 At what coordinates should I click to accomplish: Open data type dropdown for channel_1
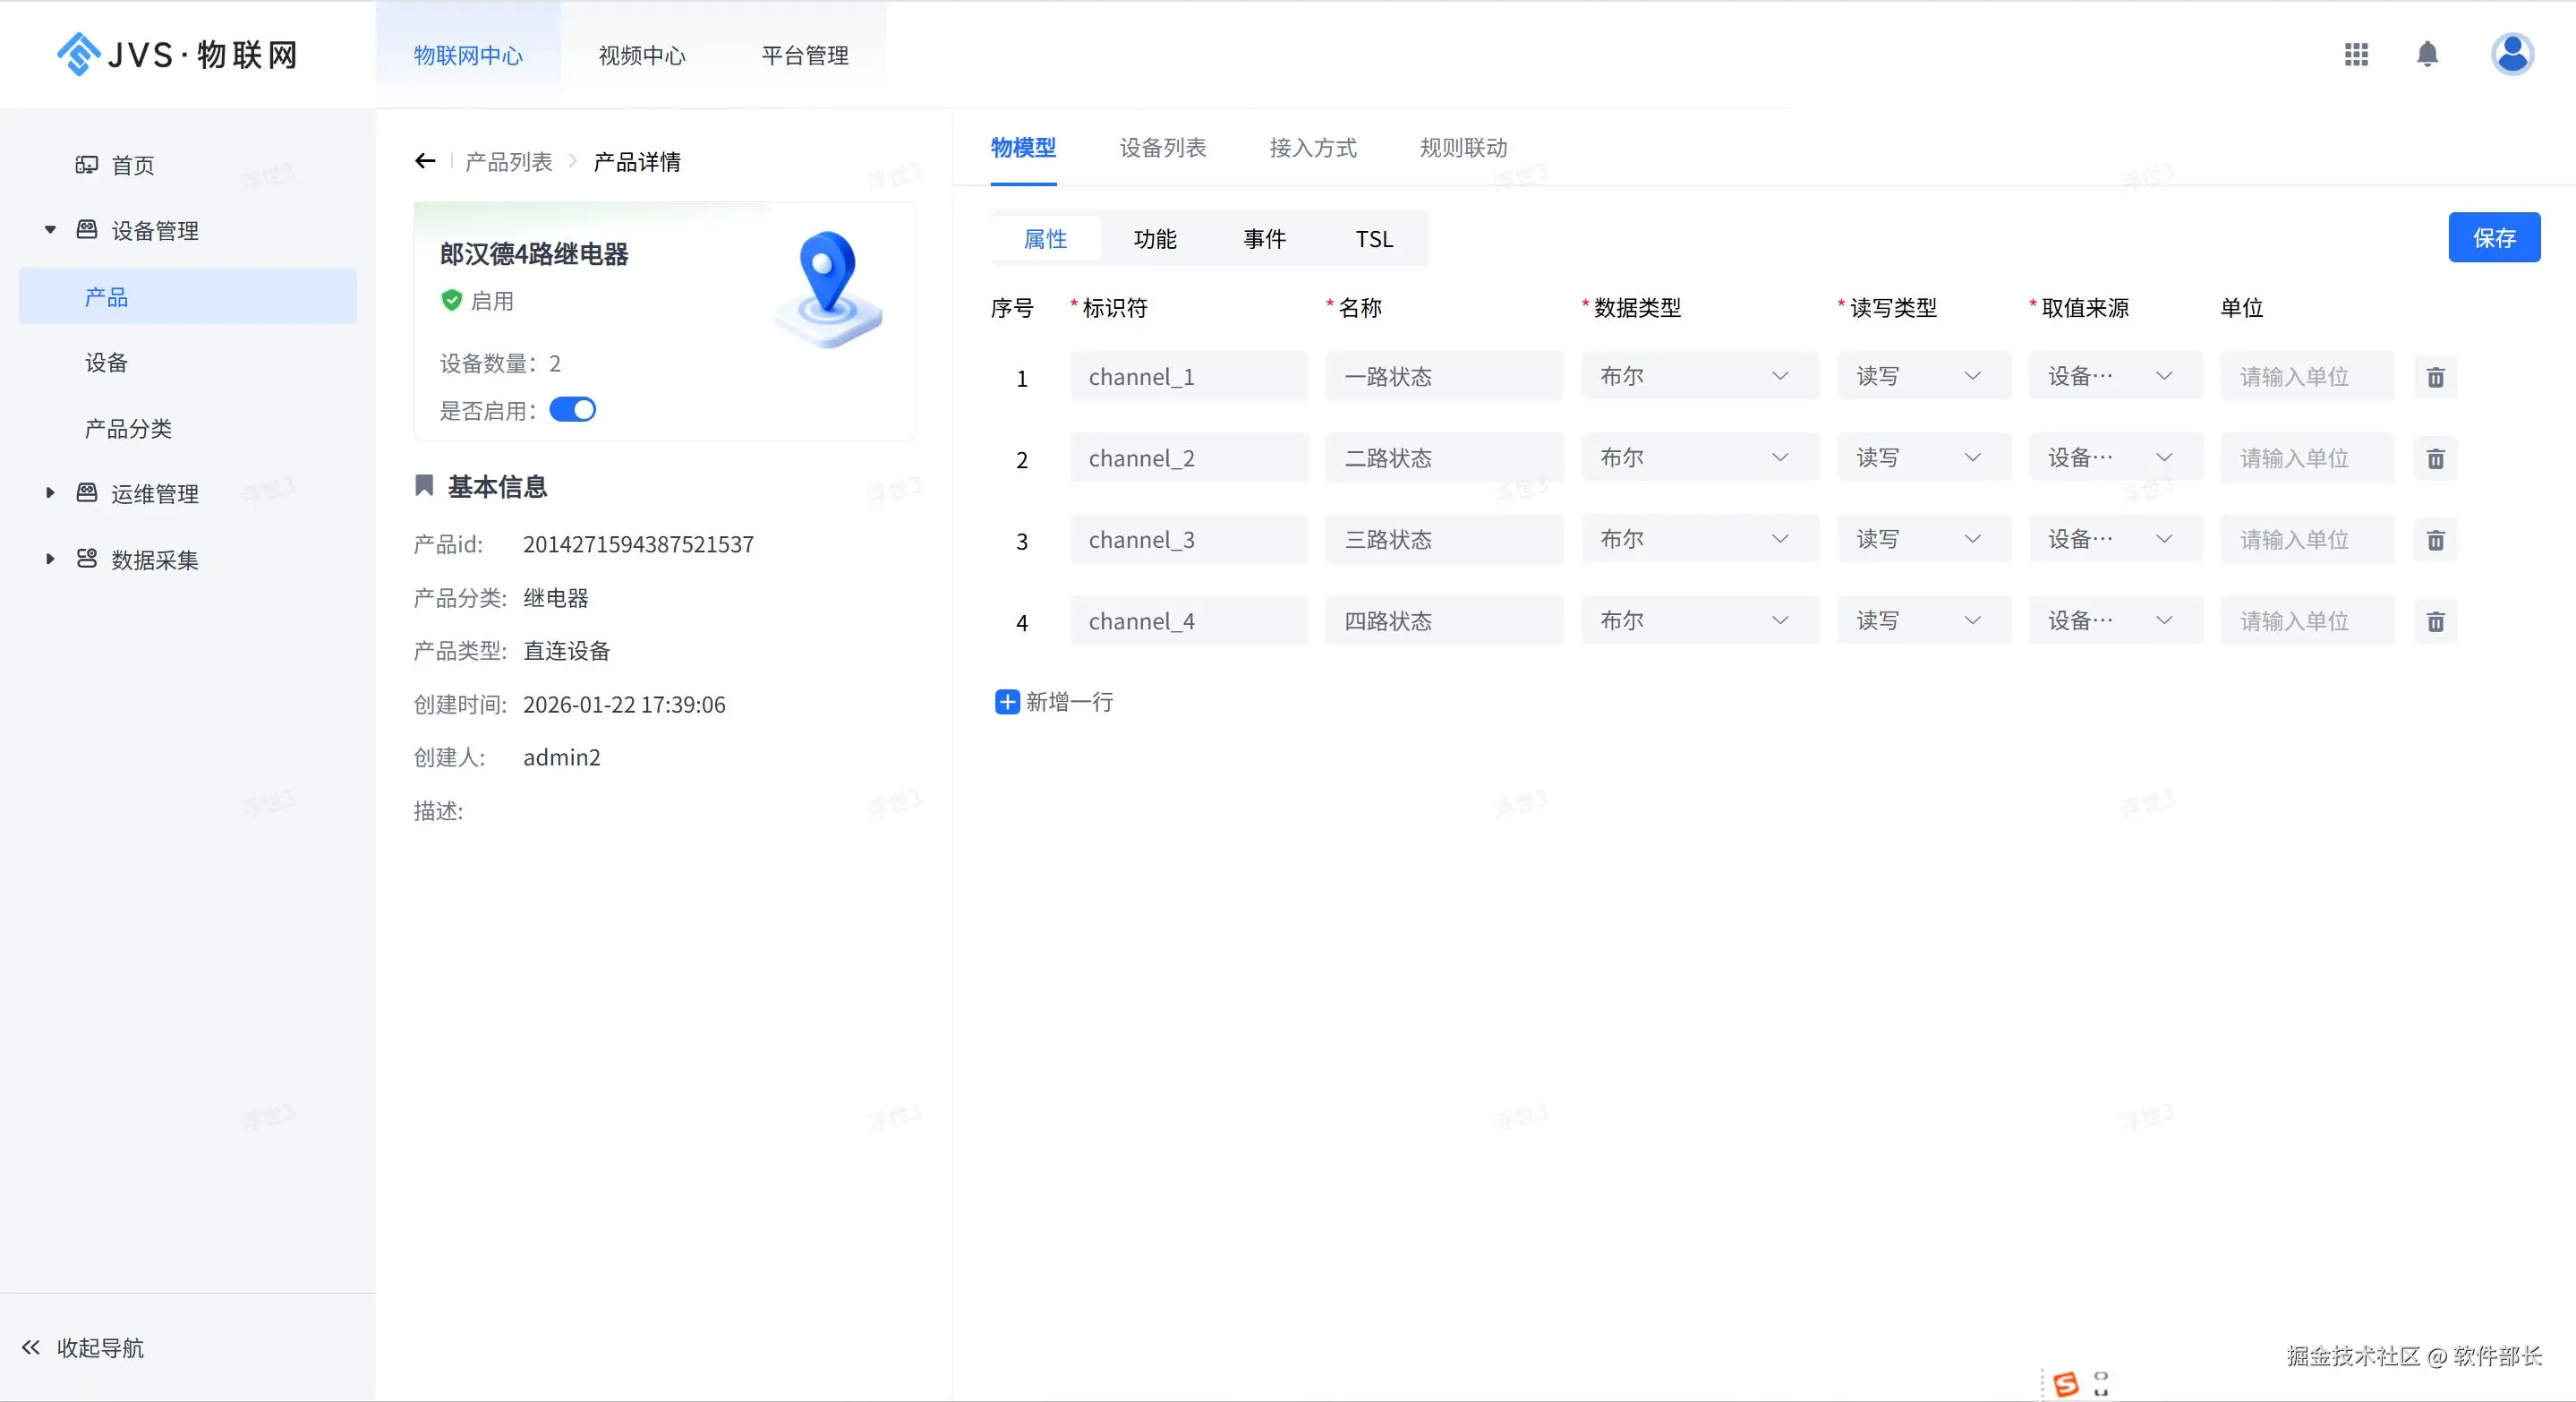[1698, 376]
